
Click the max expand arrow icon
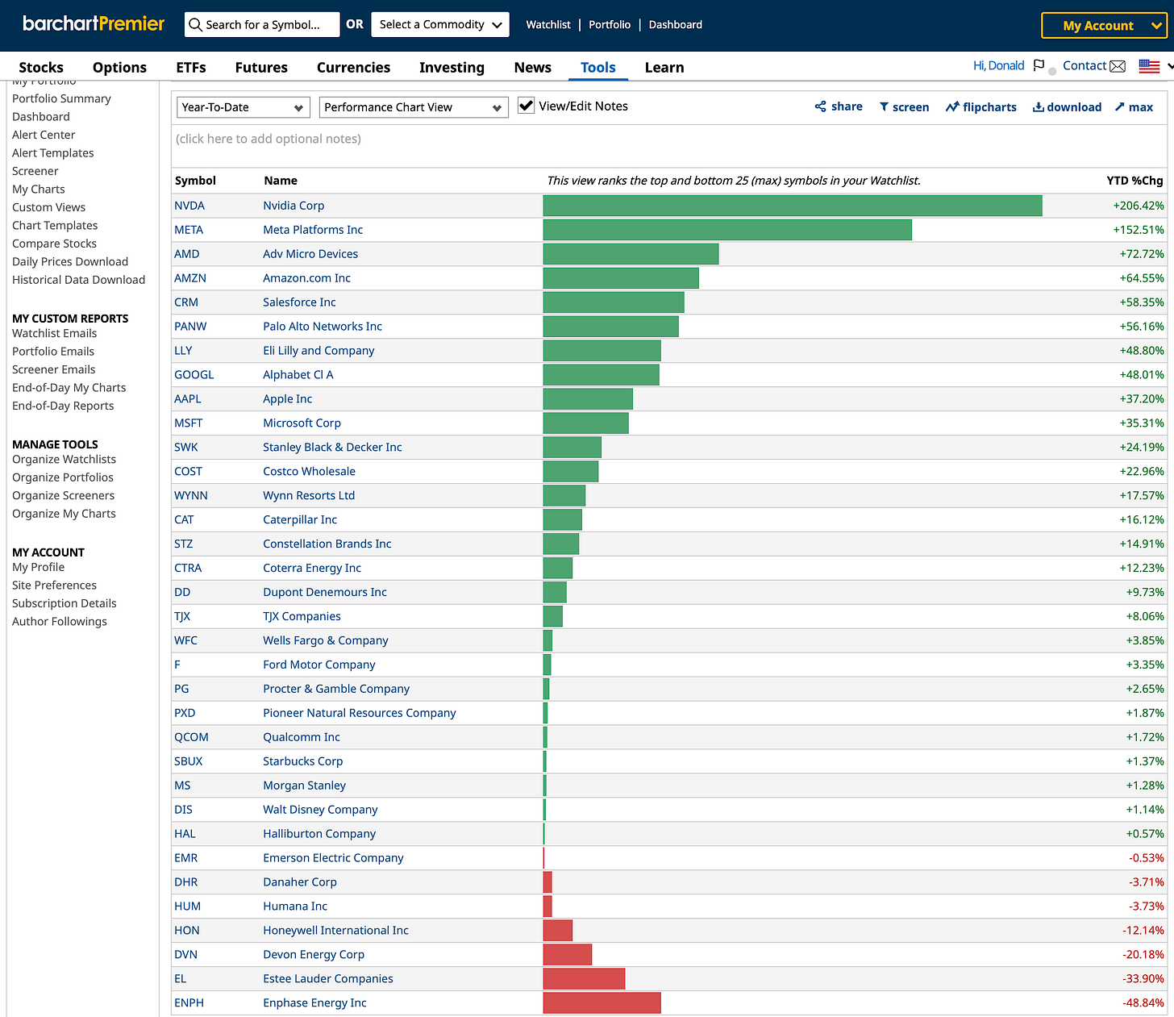[x=1120, y=106]
